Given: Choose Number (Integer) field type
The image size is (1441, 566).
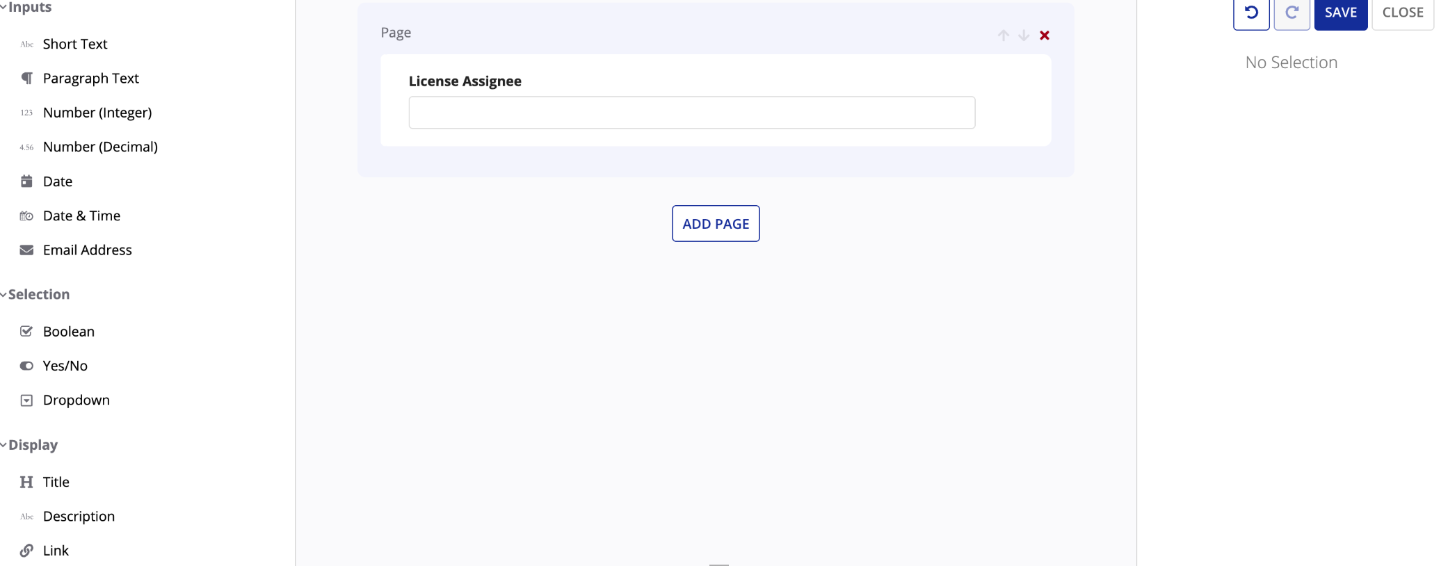Looking at the screenshot, I should 97,113.
